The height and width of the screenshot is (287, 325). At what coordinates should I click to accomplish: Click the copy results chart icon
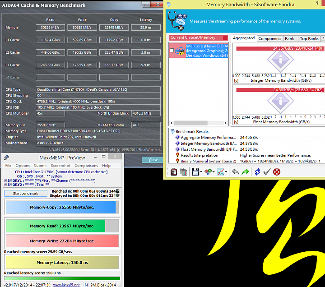tap(183, 172)
